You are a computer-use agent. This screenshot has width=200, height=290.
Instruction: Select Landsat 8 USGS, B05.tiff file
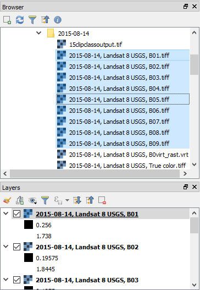(x=123, y=99)
